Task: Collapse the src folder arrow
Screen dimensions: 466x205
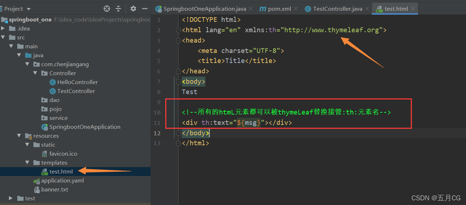Action: (3, 37)
